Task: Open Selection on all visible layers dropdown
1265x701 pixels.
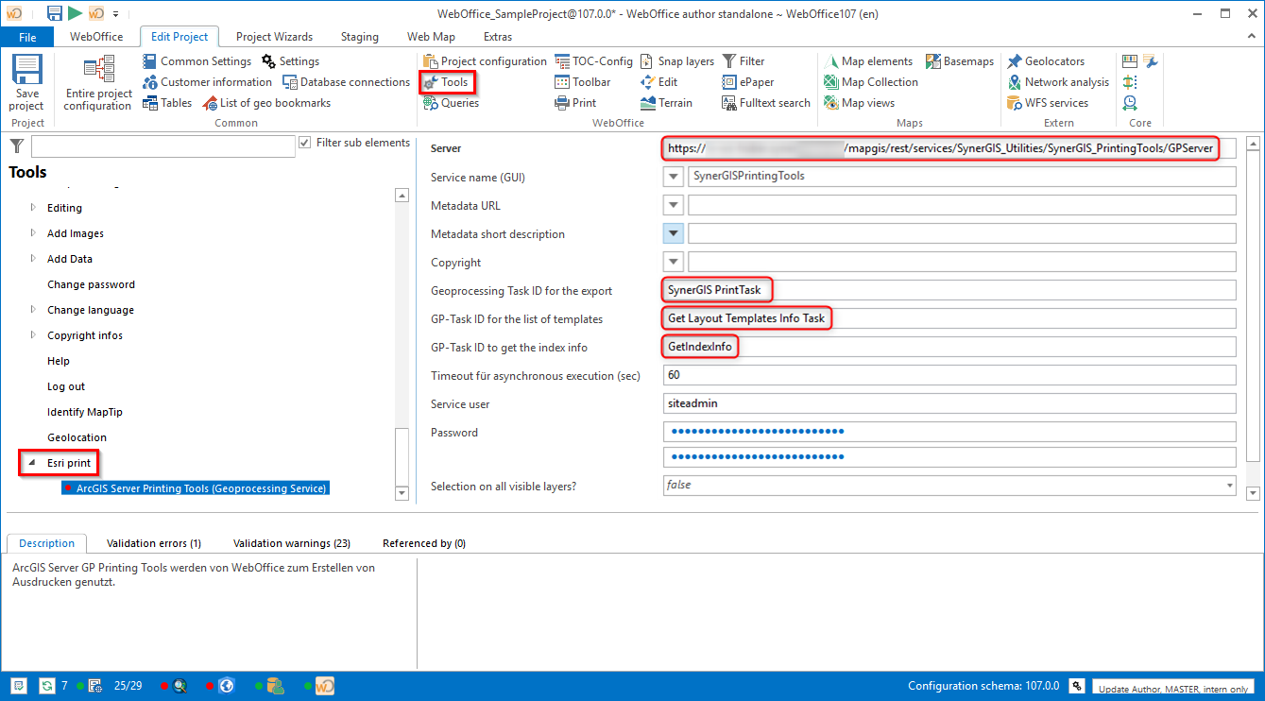Action: (1229, 486)
